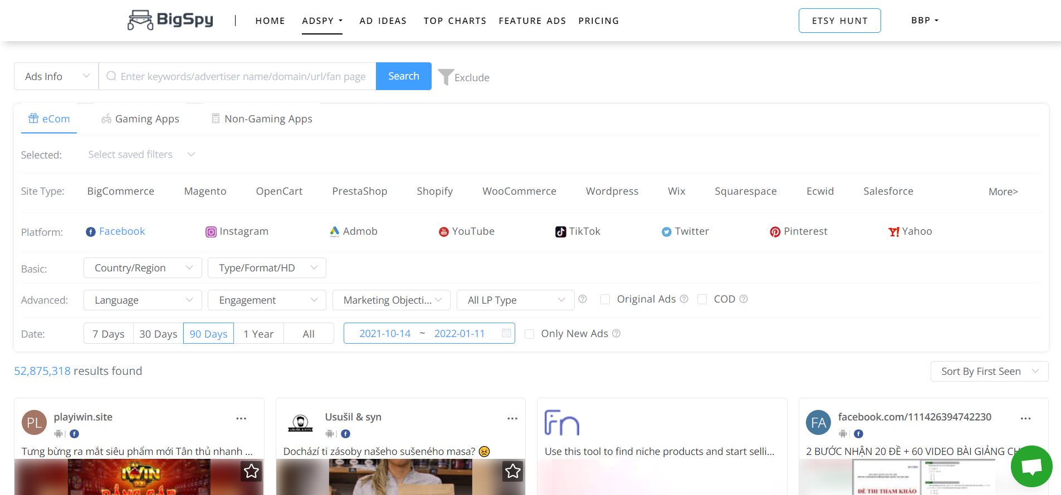Choose the YouTube platform icon
The height and width of the screenshot is (495, 1061).
444,232
